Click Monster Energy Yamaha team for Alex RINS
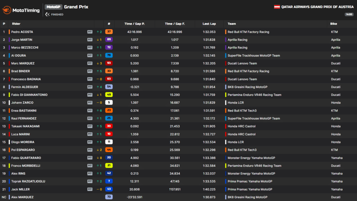 pyautogui.click(x=251, y=174)
